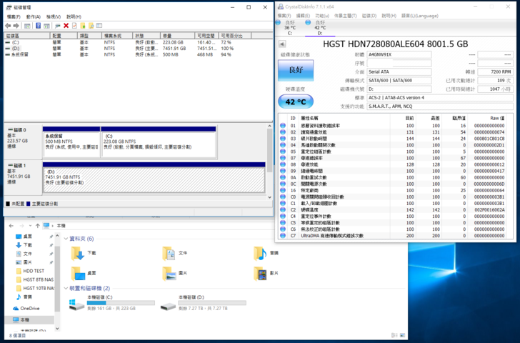Select Local Disk (D:) drive in Explorer
The width and height of the screenshot is (520, 343).
[x=169, y=305]
